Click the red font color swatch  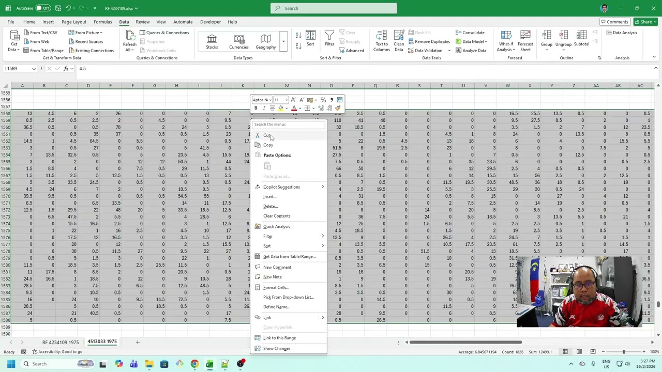pos(294,108)
